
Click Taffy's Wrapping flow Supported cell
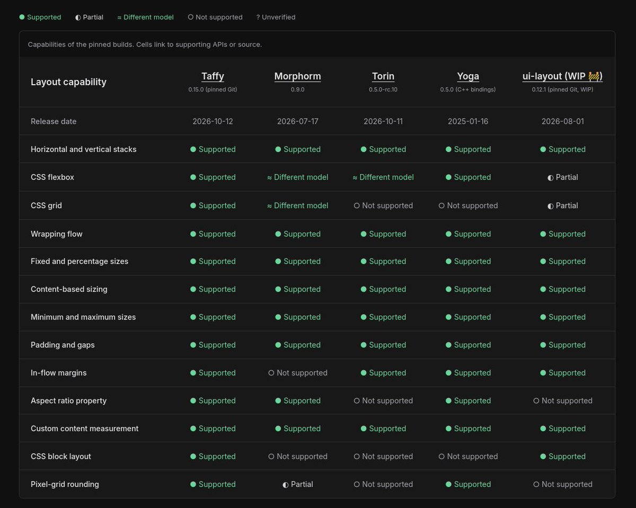pos(213,234)
